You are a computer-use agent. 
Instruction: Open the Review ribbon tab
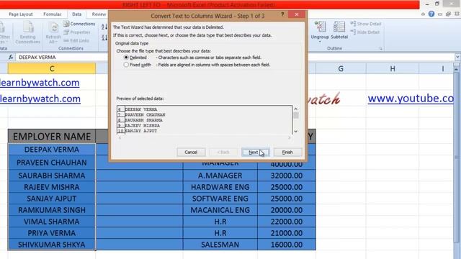99,14
